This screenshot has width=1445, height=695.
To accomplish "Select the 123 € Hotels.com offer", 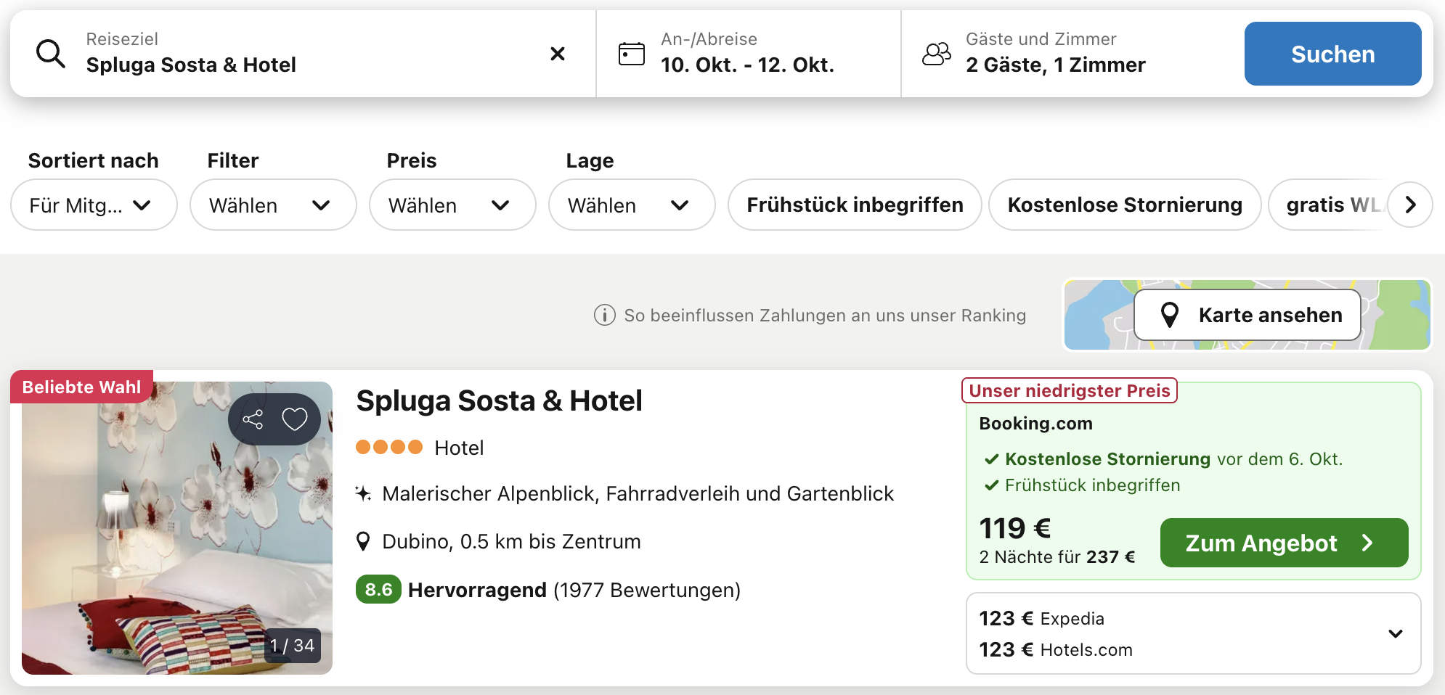I will click(x=1056, y=649).
